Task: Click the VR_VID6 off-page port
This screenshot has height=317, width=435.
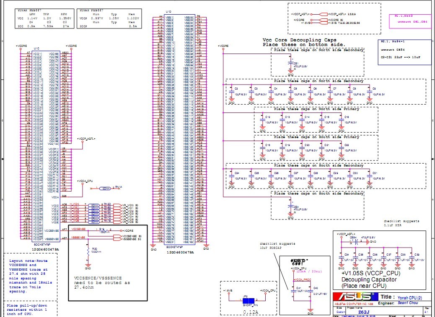Action: coord(117,222)
